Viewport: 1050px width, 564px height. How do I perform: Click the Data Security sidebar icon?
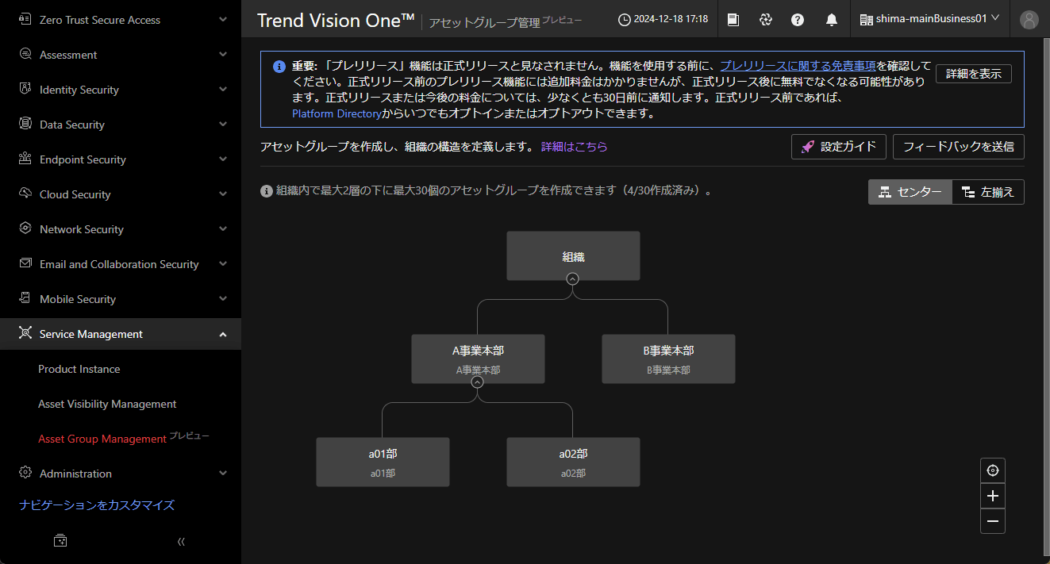(x=25, y=125)
